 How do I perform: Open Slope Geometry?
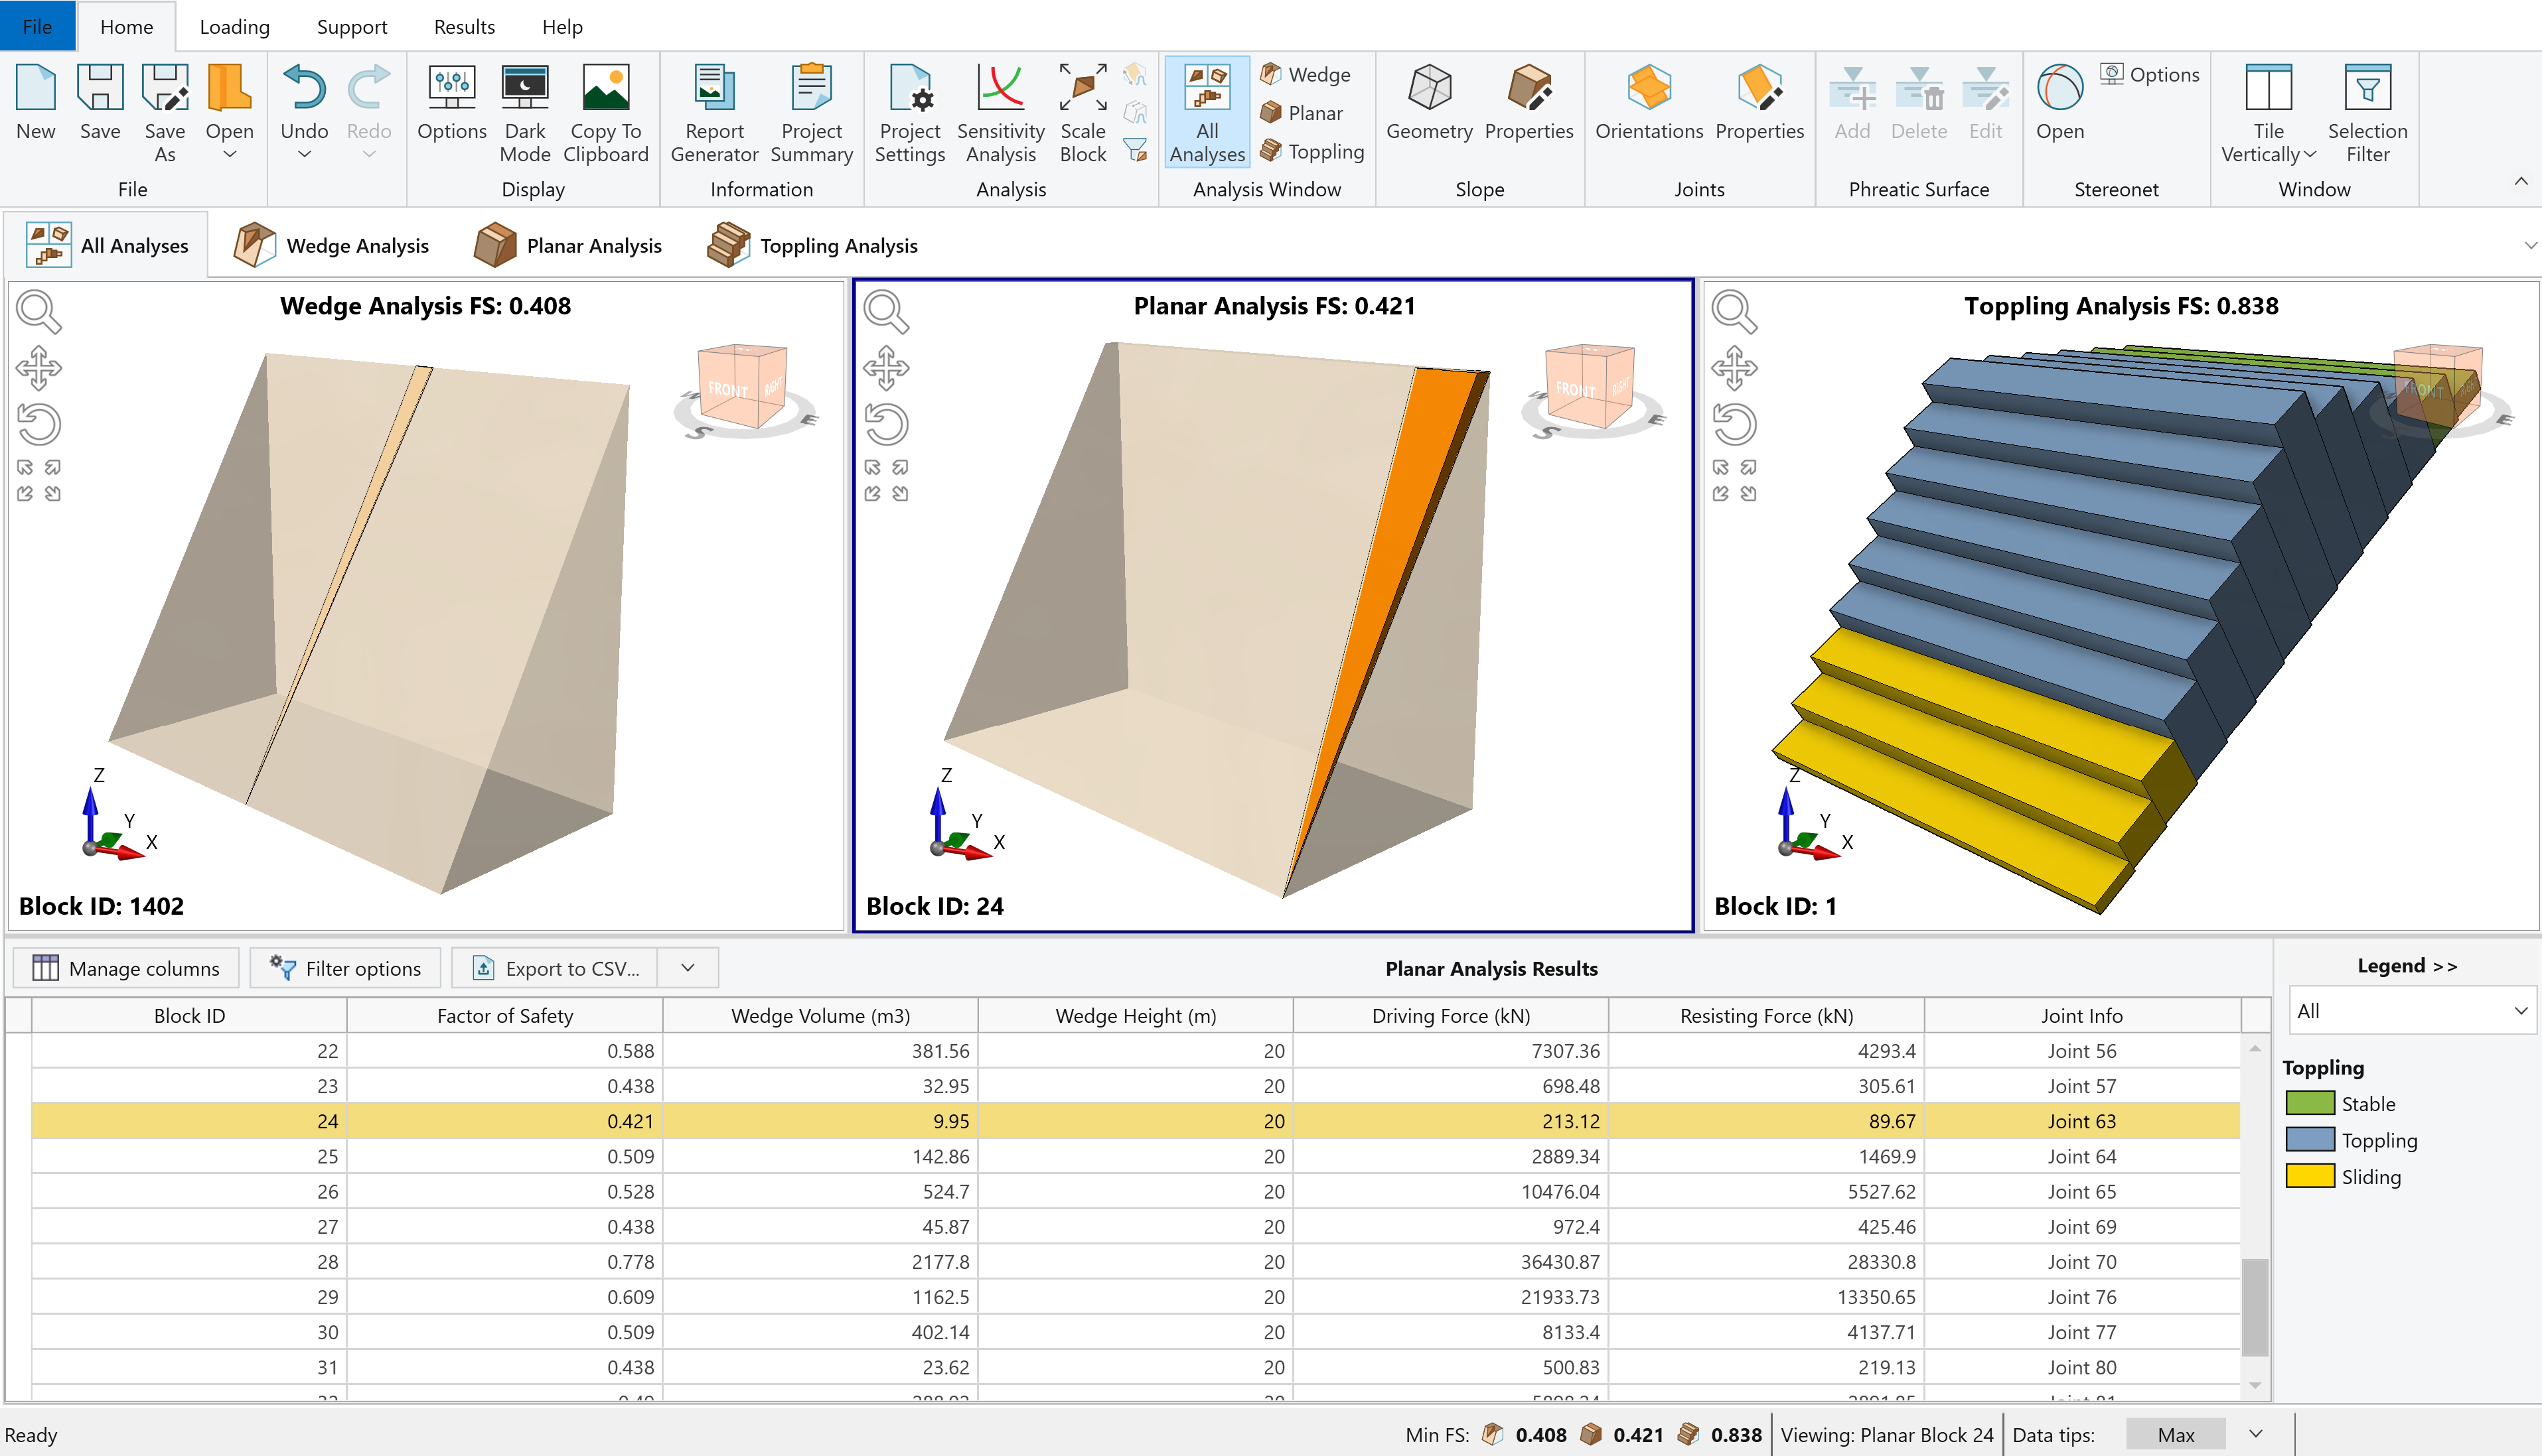(1430, 102)
